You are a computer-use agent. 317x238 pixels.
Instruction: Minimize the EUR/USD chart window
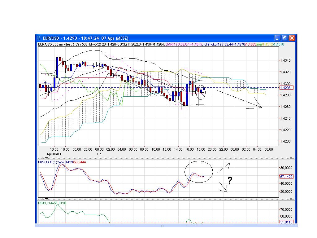click(x=277, y=38)
